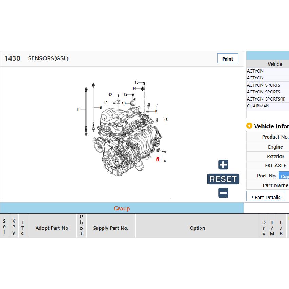Click callout number 13 on the diagram

[106, 103]
